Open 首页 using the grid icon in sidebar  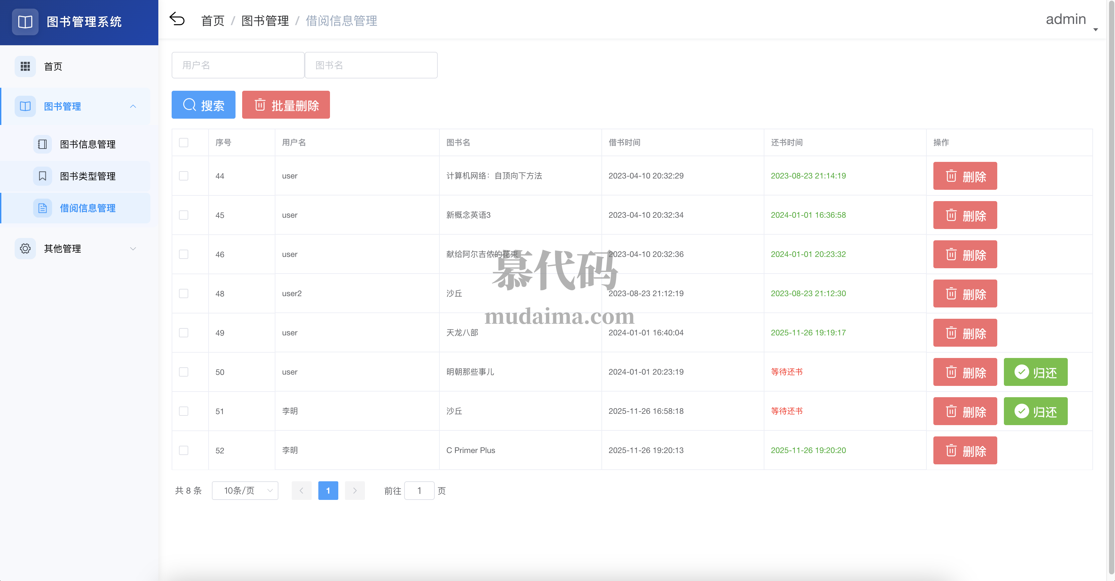click(x=25, y=66)
